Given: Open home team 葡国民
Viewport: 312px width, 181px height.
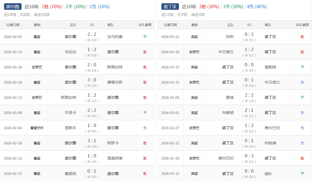Looking at the screenshot, I should (71, 174).
